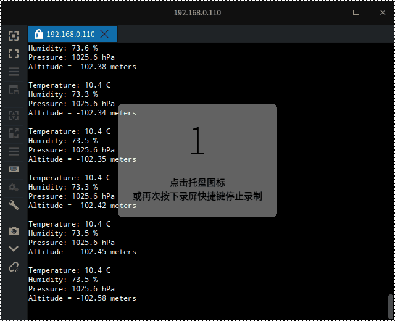Click the terminal icon on session tab

[38, 34]
